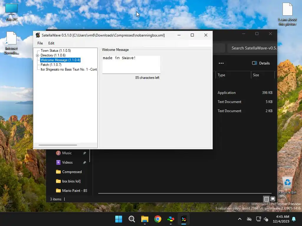Select the Recycle Bin desktop icon
Screen dimensions: 302x226
click(287, 186)
